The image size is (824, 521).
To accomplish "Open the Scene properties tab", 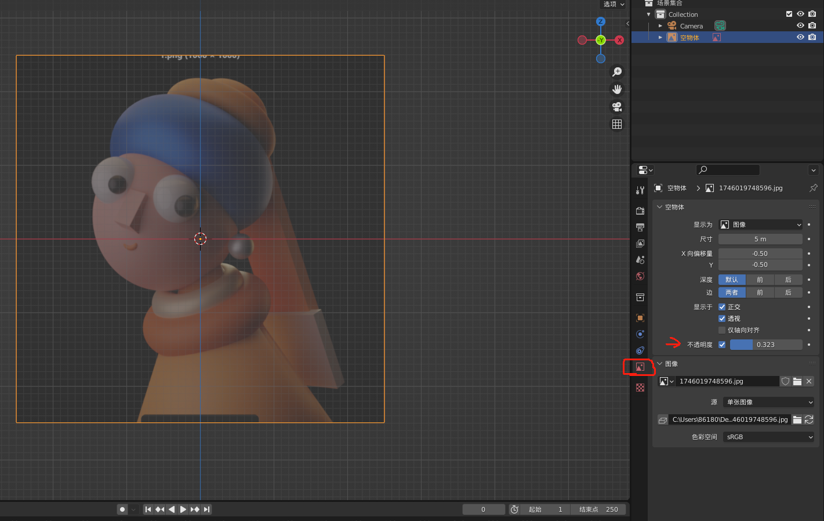I will [640, 260].
